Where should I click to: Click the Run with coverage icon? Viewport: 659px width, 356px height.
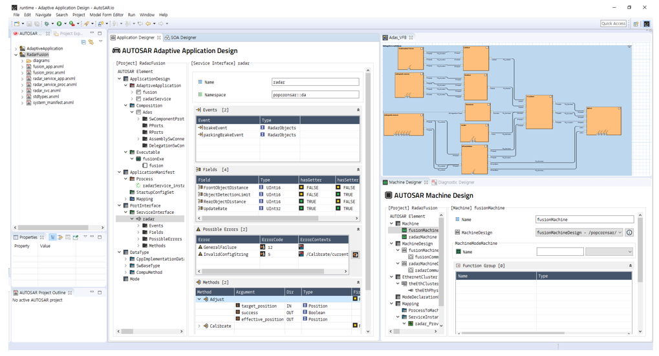[x=72, y=24]
